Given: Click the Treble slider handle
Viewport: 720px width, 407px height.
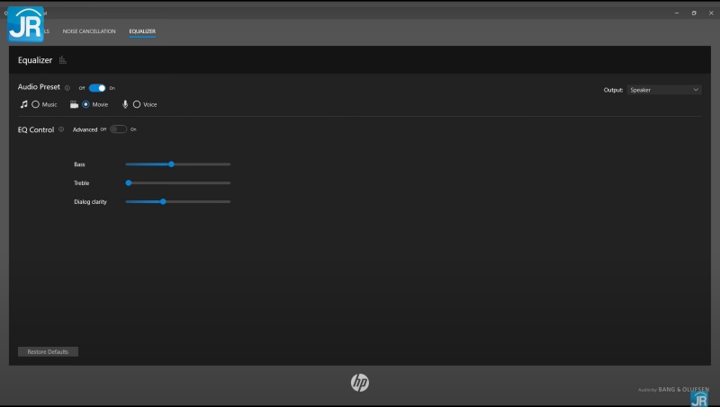Looking at the screenshot, I should [x=129, y=183].
